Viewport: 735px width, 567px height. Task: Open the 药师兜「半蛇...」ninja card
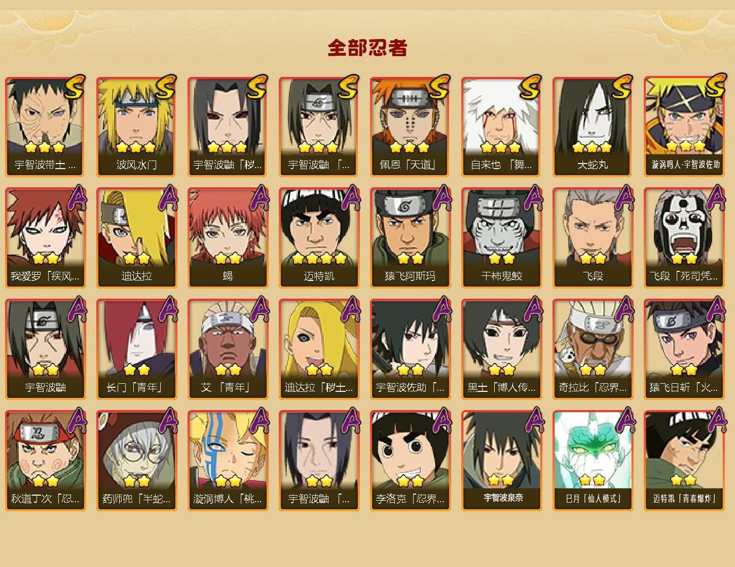click(x=136, y=461)
